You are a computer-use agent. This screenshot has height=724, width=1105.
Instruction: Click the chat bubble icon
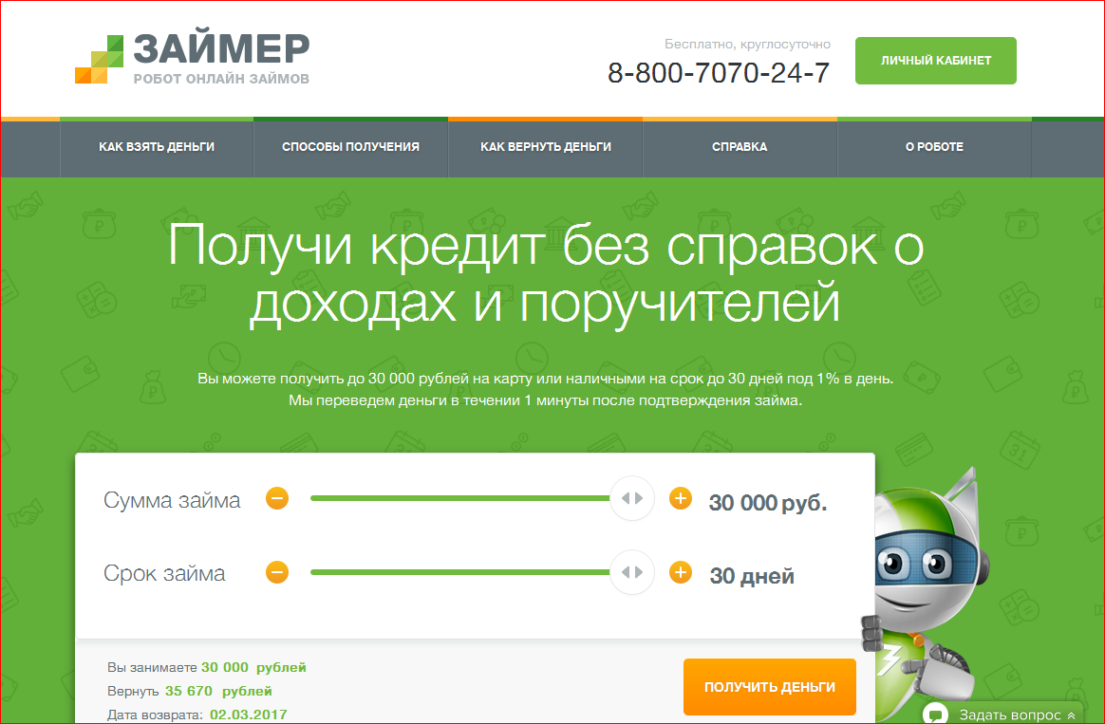pos(936,714)
